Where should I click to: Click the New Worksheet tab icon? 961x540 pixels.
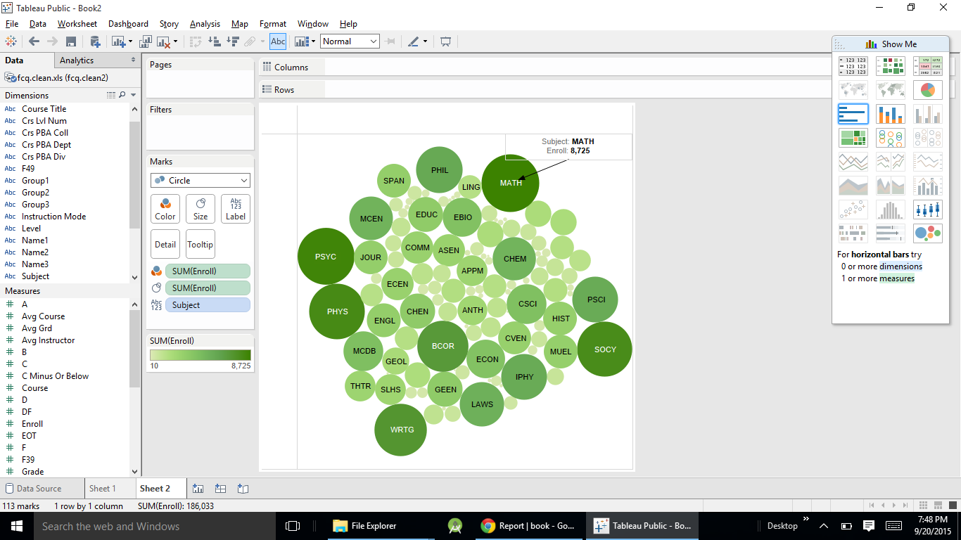pos(198,489)
